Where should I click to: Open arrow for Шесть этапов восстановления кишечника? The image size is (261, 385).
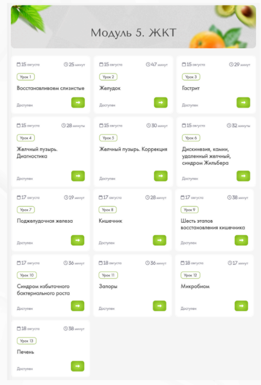(241, 240)
